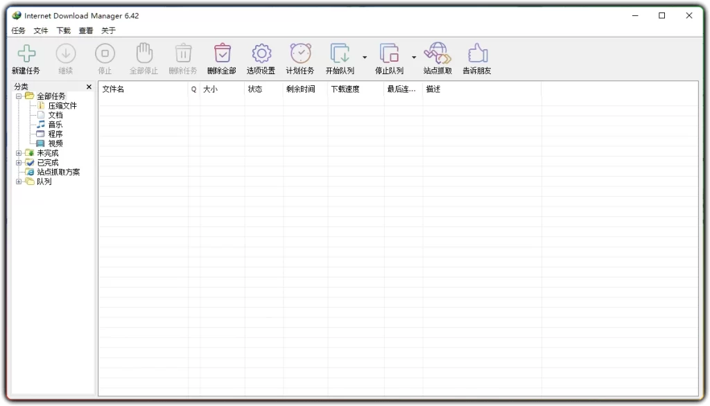Maximize the Internet Download Manager window
Viewport: 710px width, 406px height.
[x=662, y=16]
